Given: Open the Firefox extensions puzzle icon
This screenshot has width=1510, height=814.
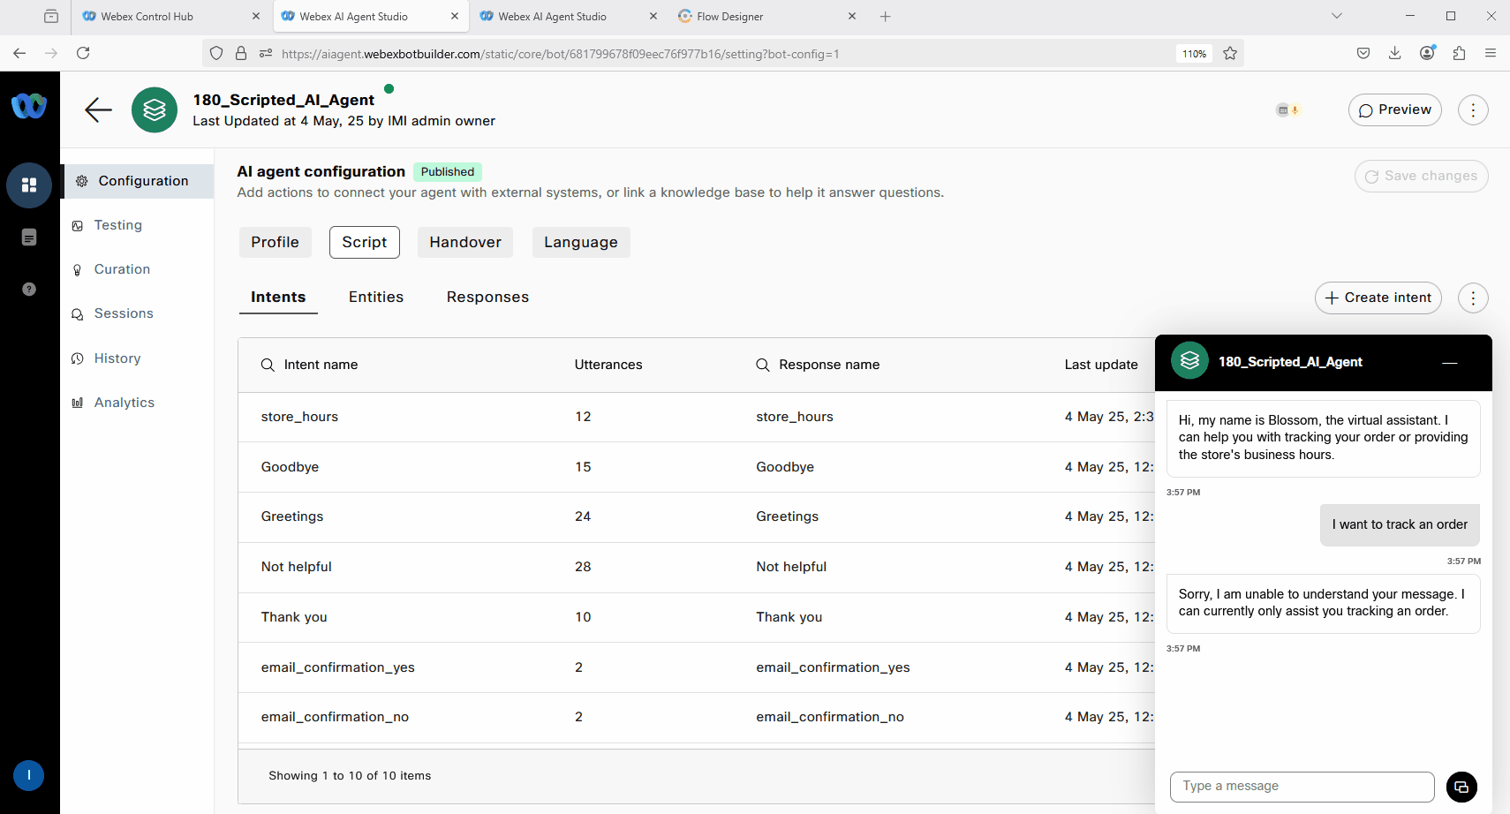Looking at the screenshot, I should click(1459, 53).
